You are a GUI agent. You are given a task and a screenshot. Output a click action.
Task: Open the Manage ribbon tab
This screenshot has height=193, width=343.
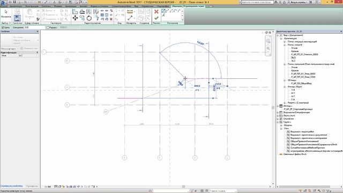(x=147, y=6)
